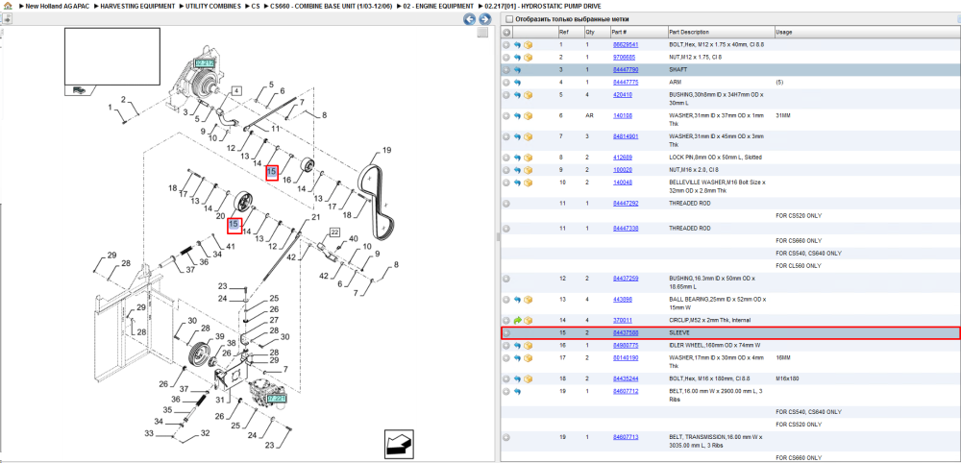Open part number link 84447790
Screen dimensions: 961x463
tap(626, 70)
